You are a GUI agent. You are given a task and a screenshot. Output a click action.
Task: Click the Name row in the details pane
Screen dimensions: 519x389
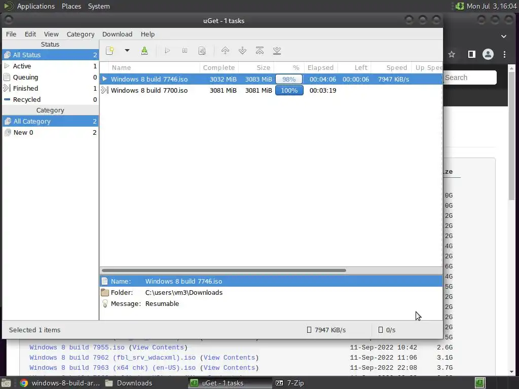tap(271, 282)
